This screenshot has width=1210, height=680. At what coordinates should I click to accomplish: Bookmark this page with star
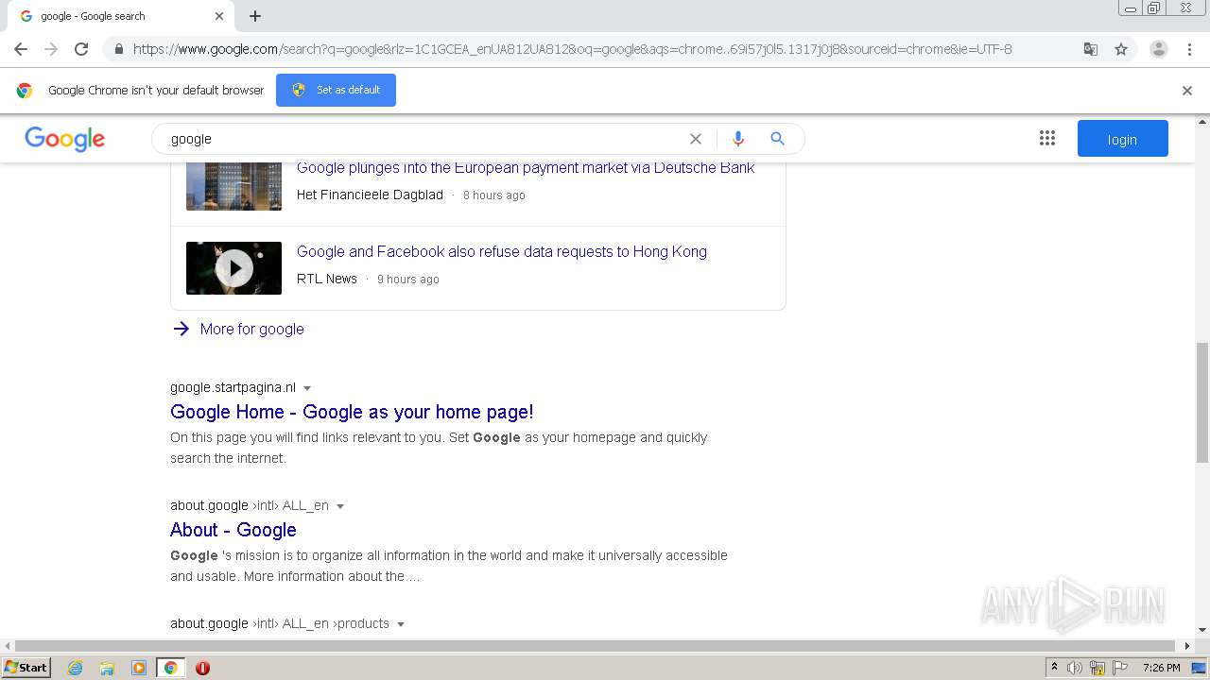coord(1121,49)
